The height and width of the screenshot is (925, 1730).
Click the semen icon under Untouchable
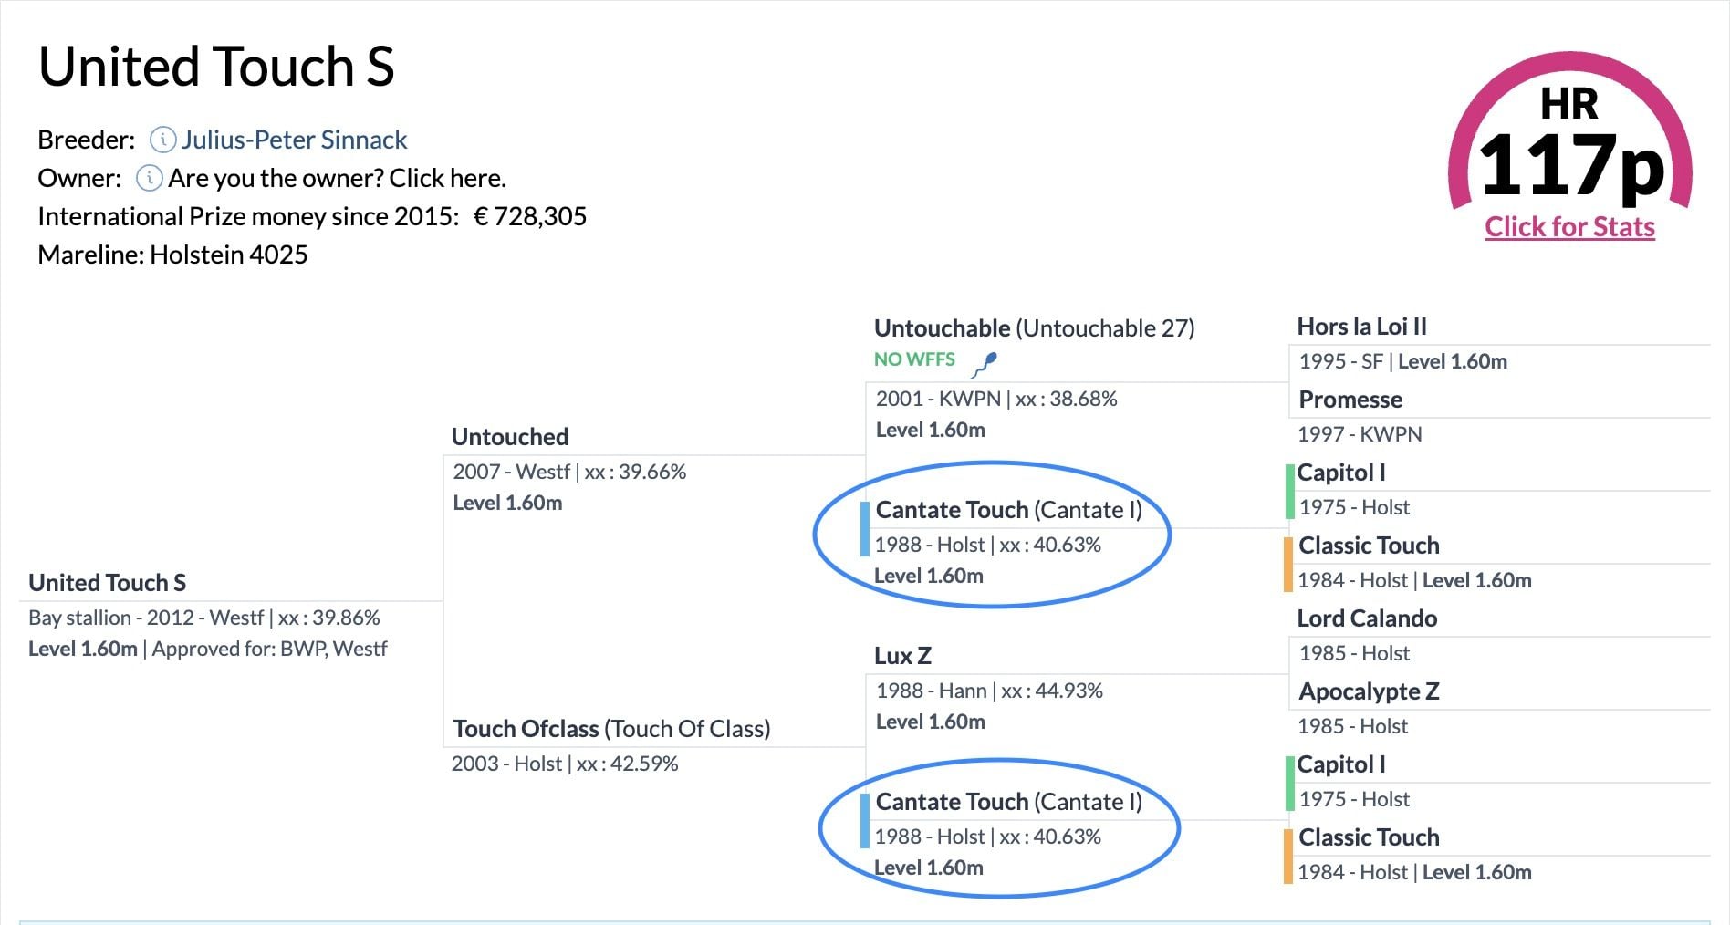point(985,364)
